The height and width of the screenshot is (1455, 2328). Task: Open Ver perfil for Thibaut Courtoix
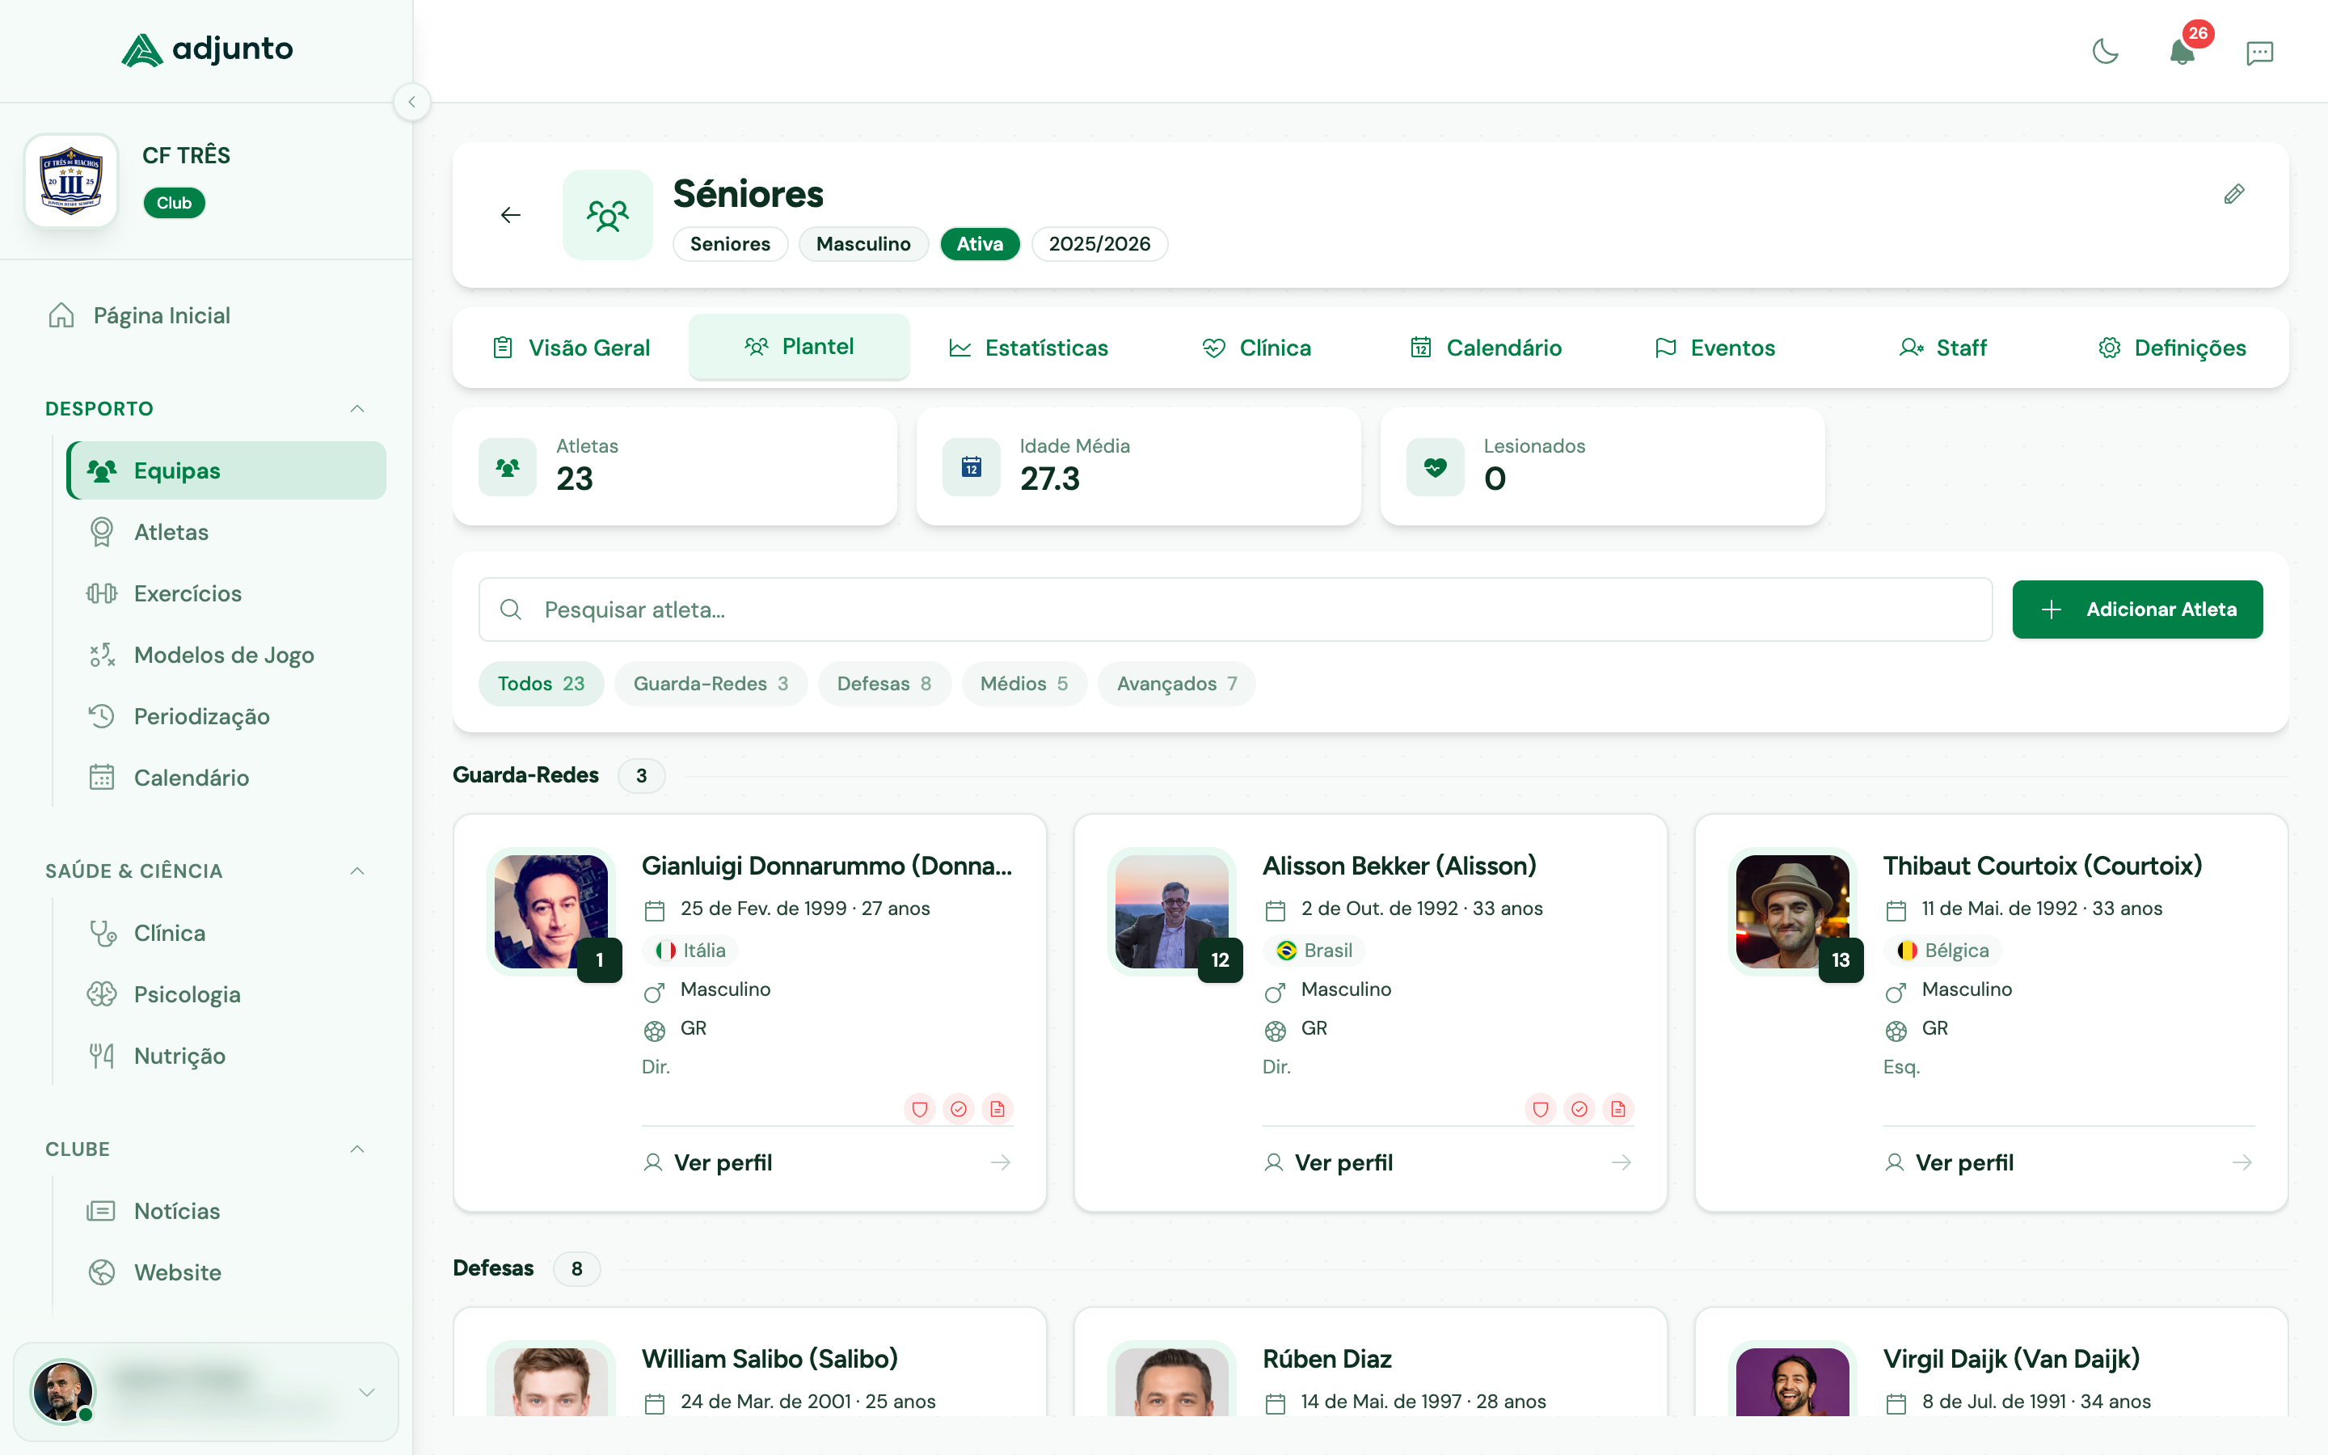[1963, 1162]
